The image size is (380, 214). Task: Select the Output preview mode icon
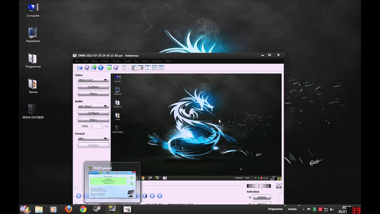pos(141,68)
